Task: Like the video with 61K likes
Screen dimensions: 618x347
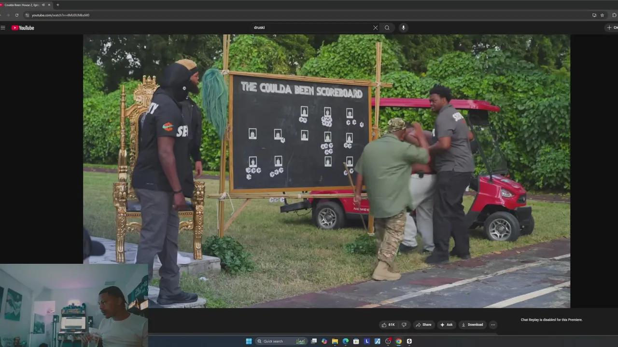Action: point(388,325)
